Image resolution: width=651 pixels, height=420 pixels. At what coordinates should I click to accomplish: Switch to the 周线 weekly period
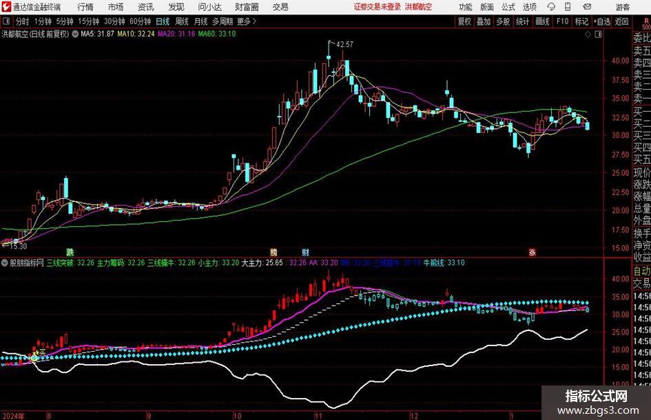point(181,21)
